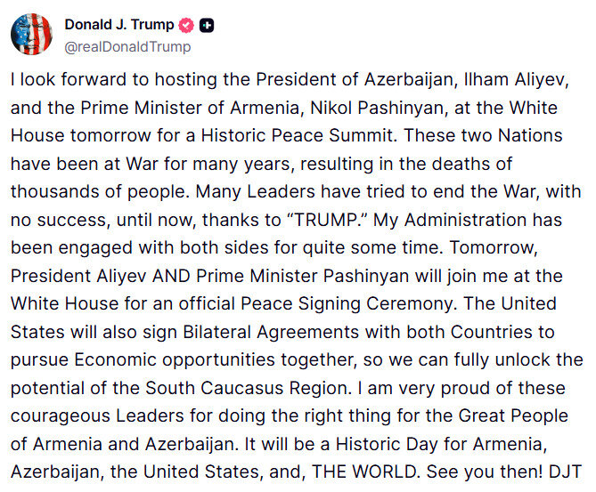Click the phrase "Historic Peace Summit"
The width and height of the screenshot is (596, 492).
(297, 135)
